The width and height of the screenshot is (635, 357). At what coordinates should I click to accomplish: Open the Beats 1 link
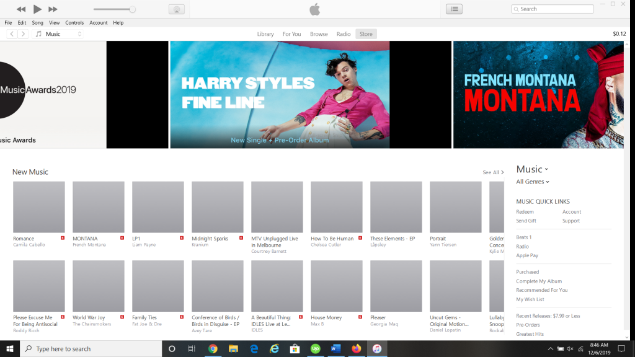point(523,237)
